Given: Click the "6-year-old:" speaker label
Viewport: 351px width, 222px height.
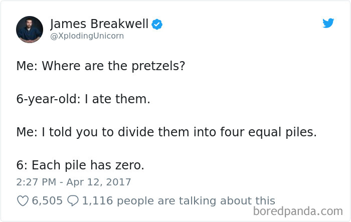Looking at the screenshot, I should (x=49, y=99).
